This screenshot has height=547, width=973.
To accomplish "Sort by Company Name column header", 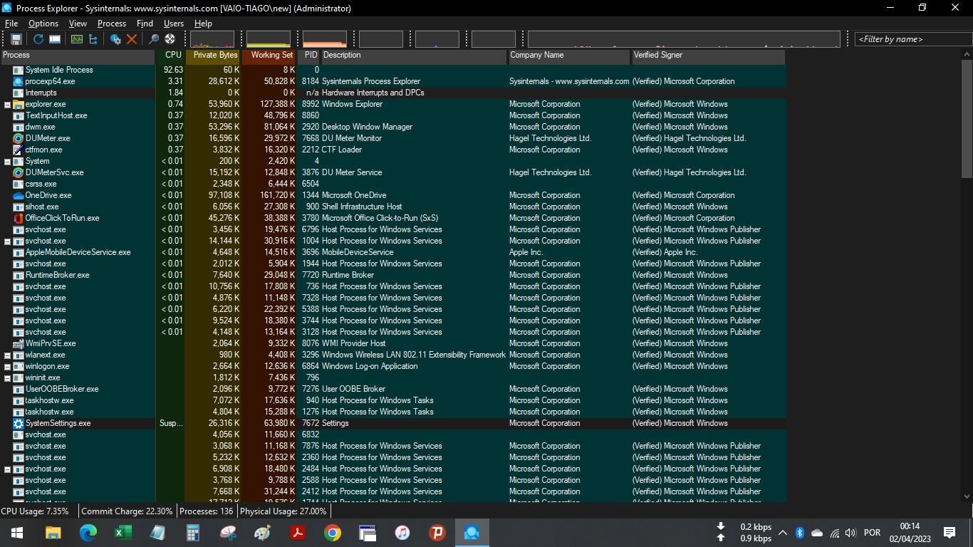I will pos(568,56).
